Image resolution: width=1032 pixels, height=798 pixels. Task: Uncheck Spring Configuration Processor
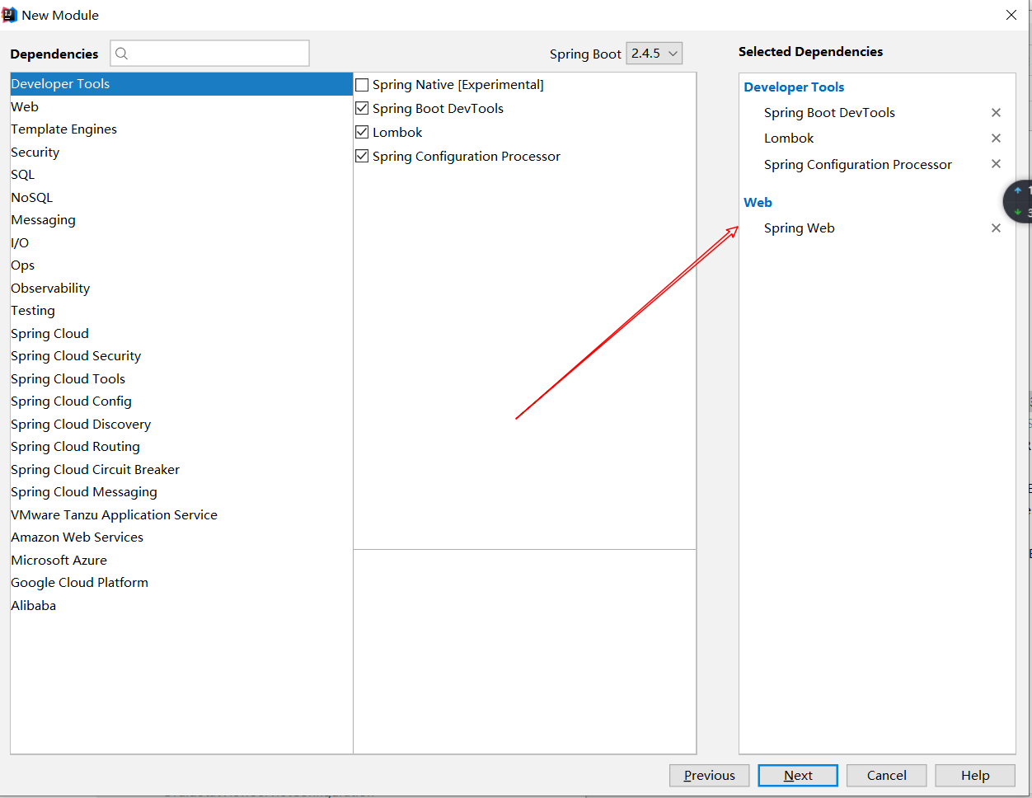[362, 156]
